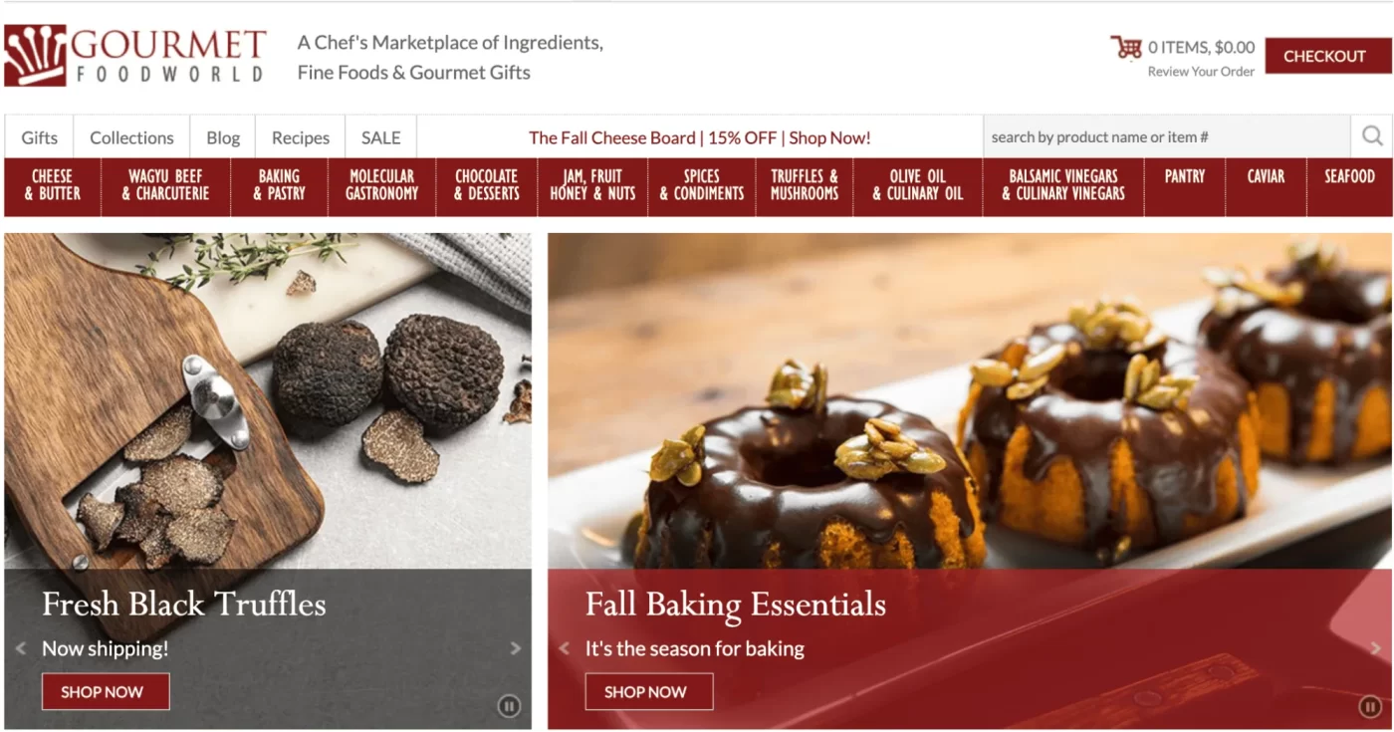The width and height of the screenshot is (1394, 732).
Task: Pause the Fresh Black Truffles slideshow
Action: 509,707
